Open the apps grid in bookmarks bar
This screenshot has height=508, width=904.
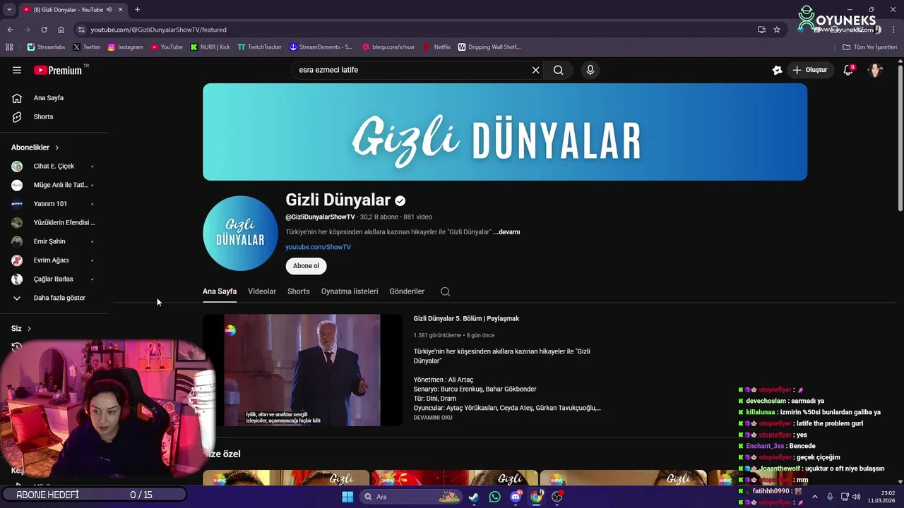tap(9, 47)
